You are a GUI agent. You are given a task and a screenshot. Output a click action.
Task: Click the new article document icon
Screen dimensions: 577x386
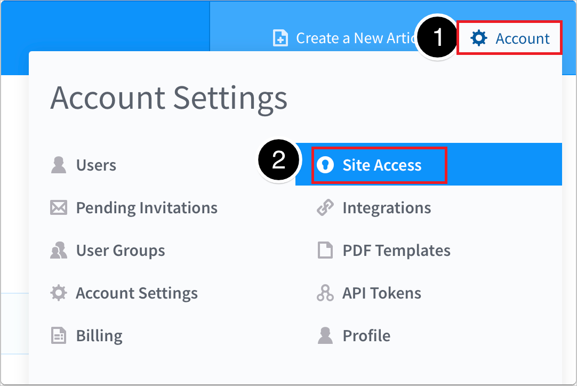(x=281, y=38)
